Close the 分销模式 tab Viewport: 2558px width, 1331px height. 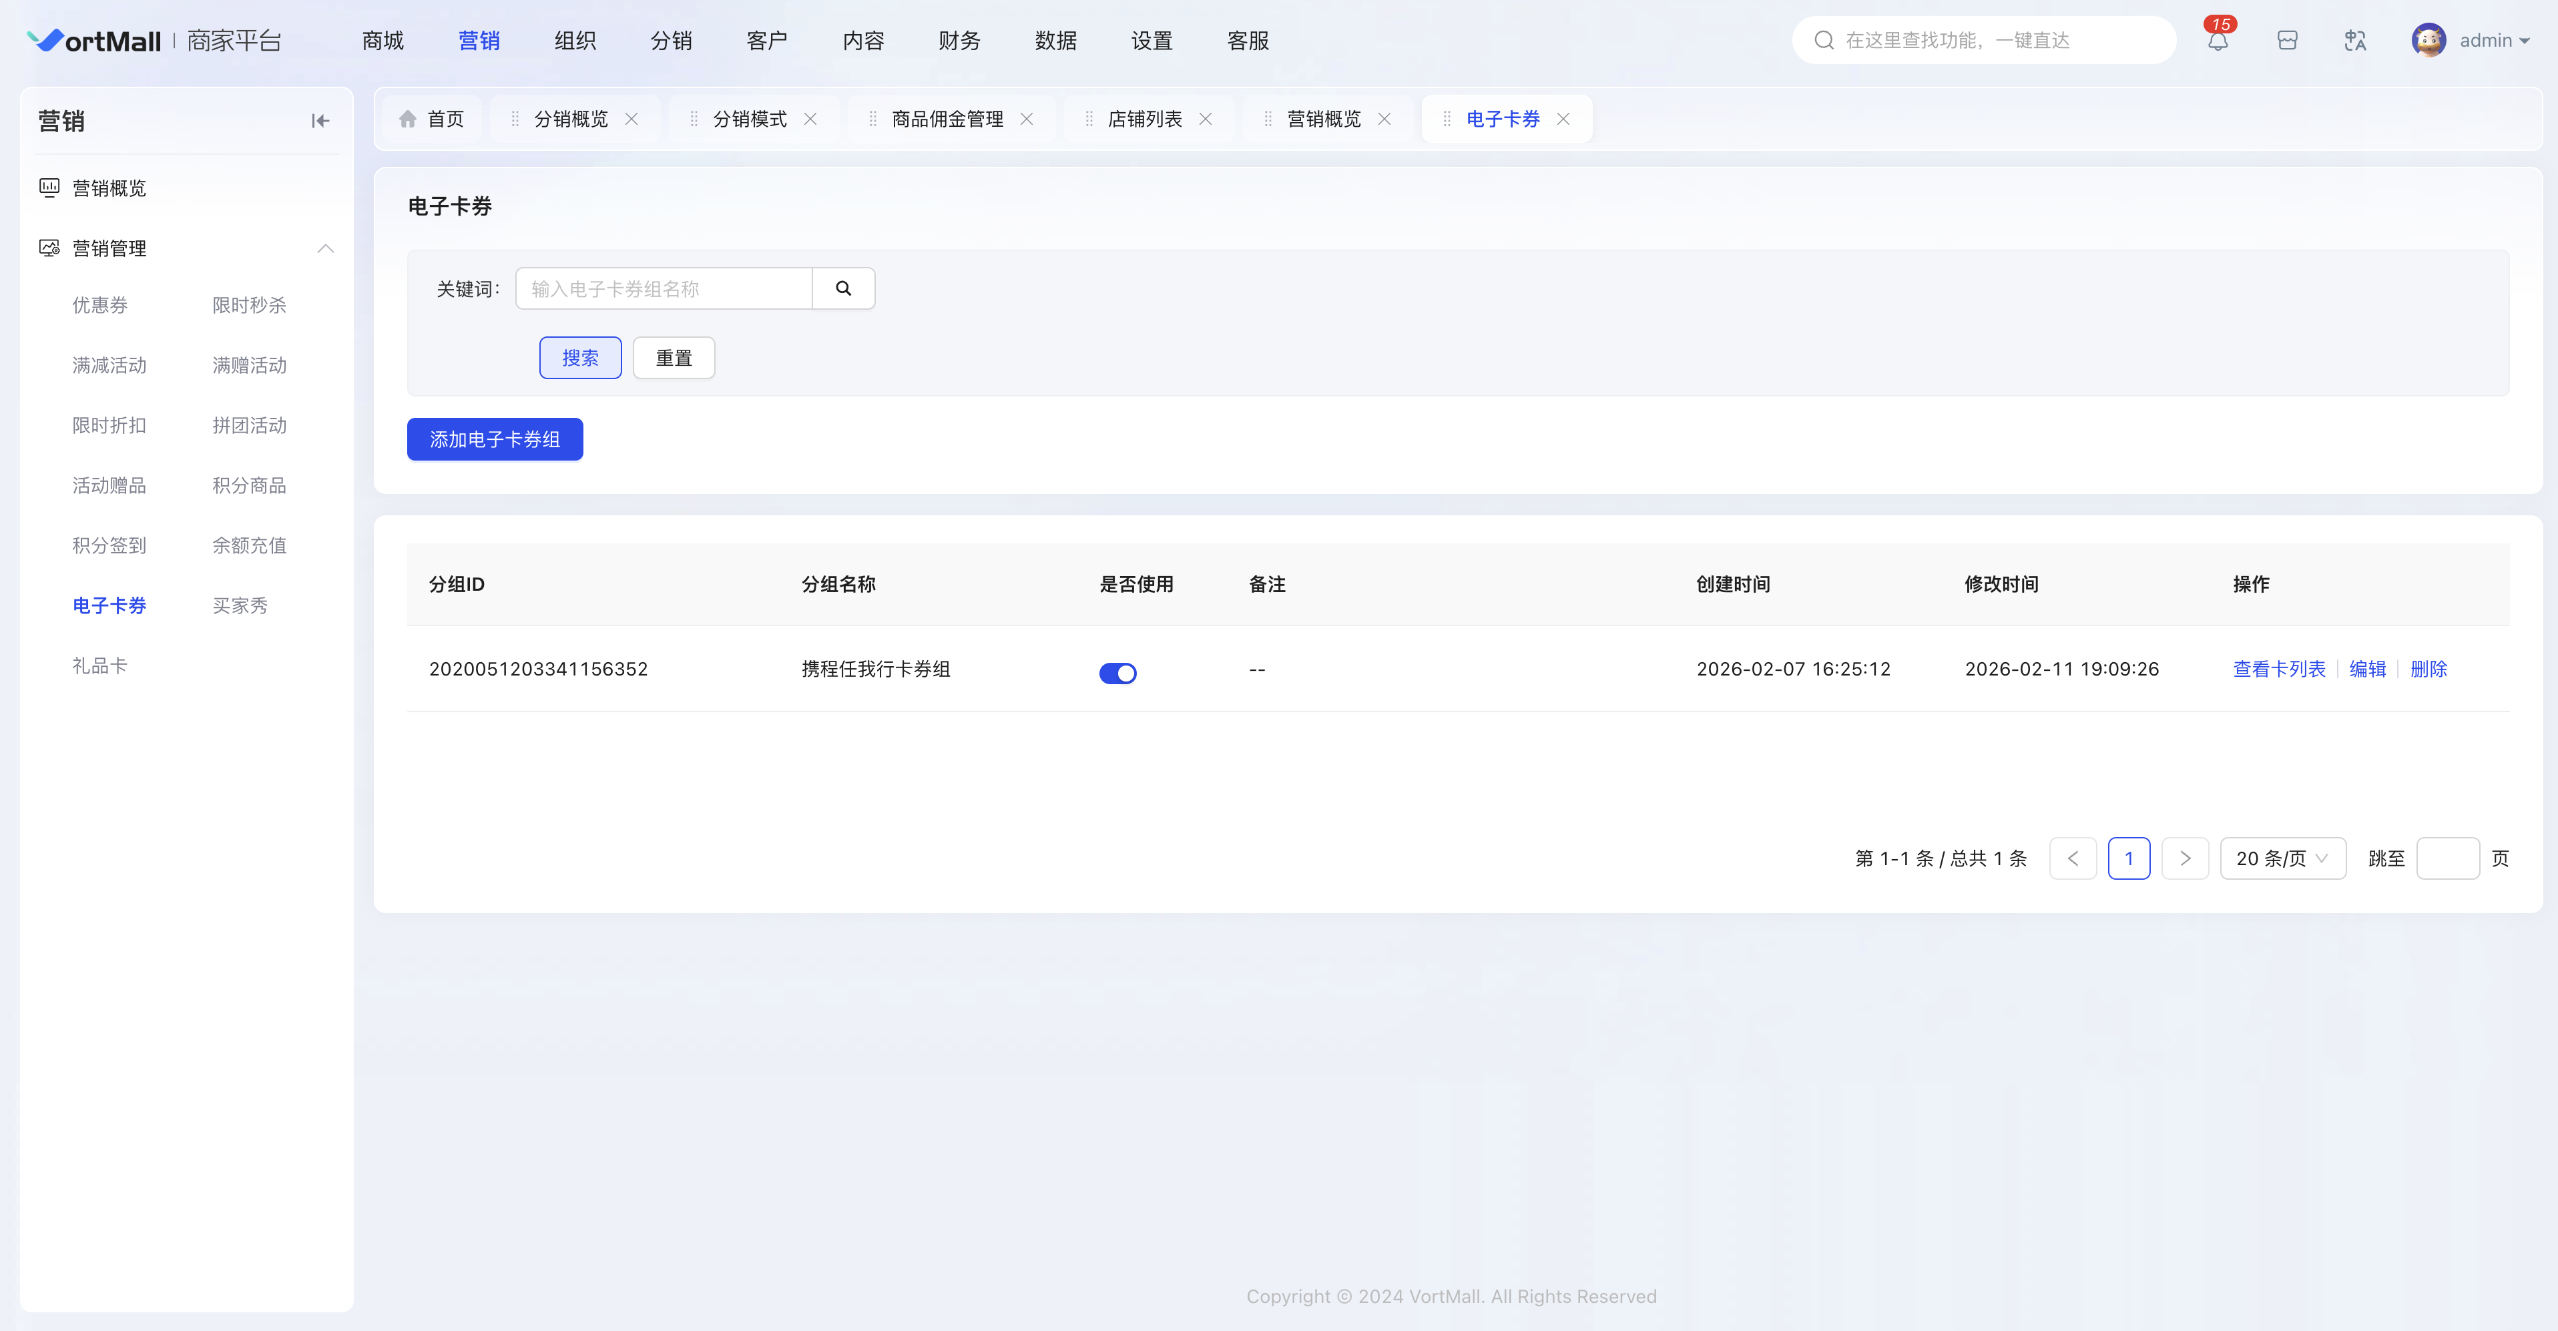coord(810,119)
